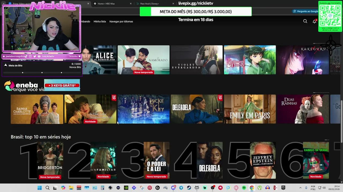Open the game controller taskbar icon
Viewport: 343px width, 192px height.
point(165,188)
